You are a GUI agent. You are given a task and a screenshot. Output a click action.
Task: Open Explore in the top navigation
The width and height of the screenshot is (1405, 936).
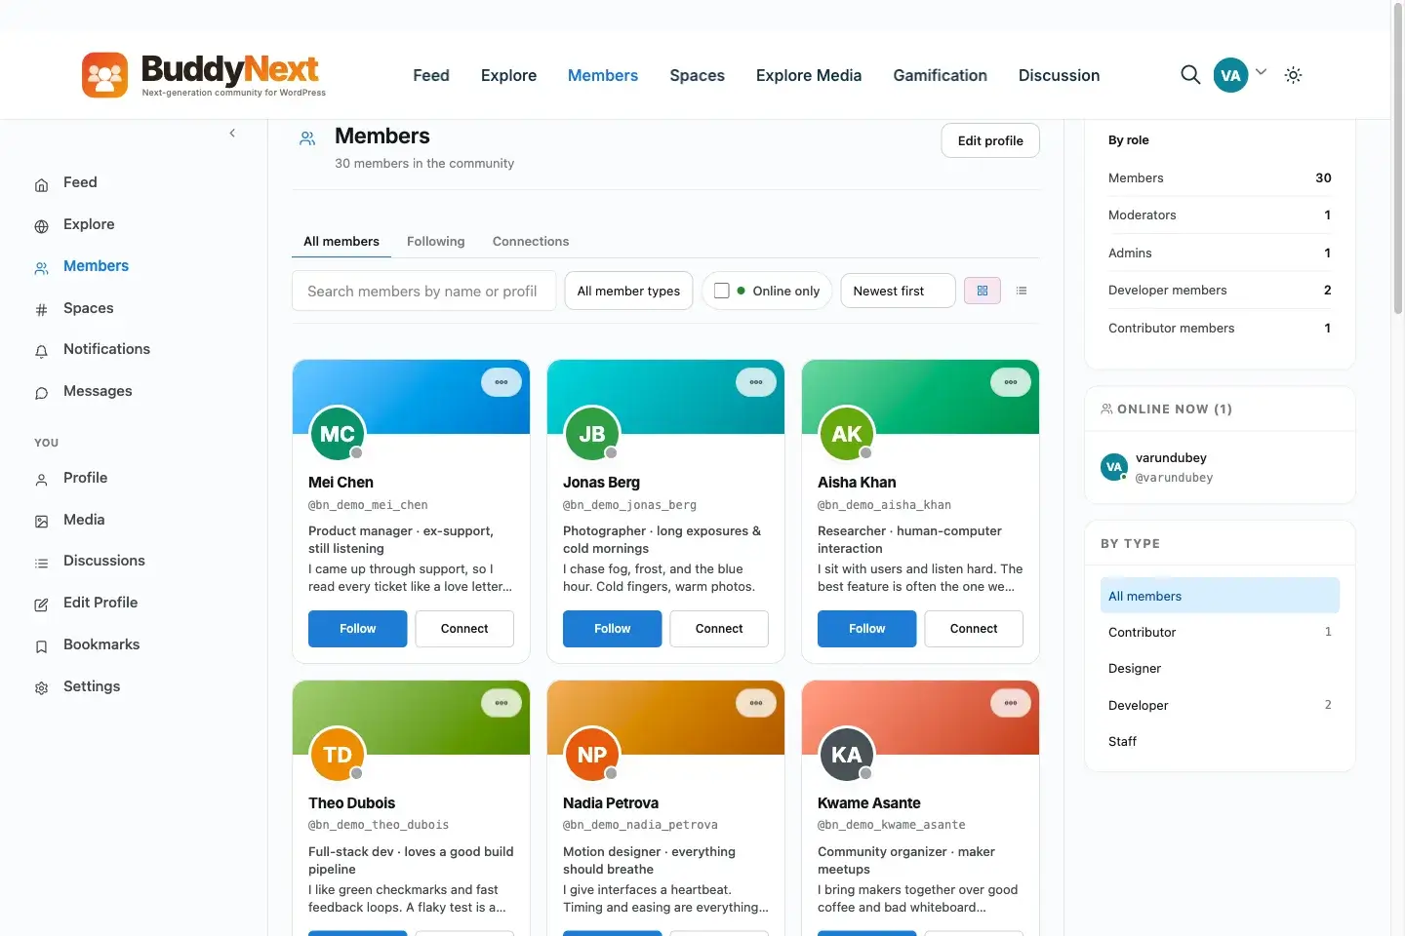tap(508, 75)
